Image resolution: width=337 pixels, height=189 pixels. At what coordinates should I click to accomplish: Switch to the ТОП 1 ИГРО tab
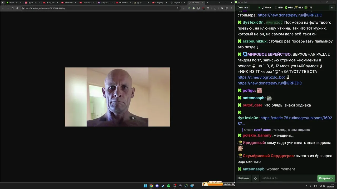pos(68,3)
